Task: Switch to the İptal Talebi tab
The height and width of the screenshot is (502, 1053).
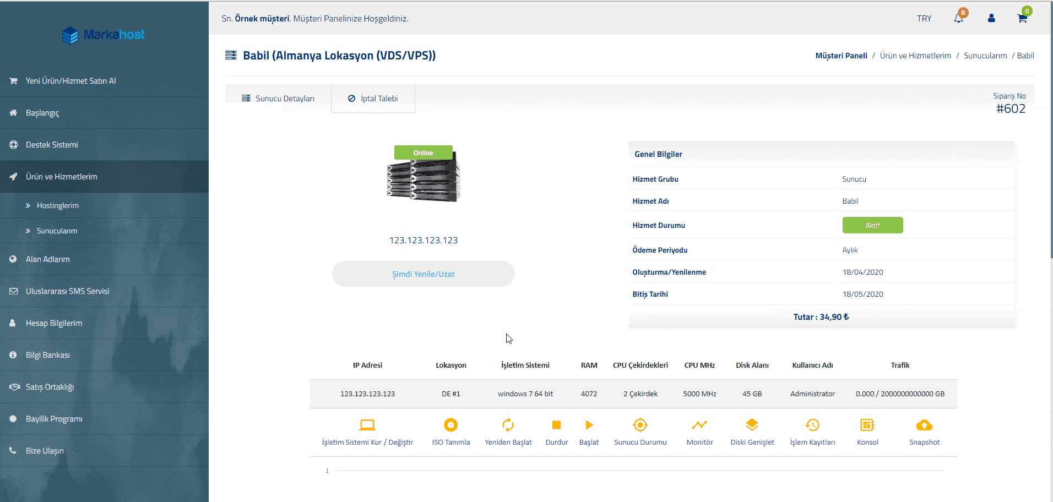Action: point(373,99)
